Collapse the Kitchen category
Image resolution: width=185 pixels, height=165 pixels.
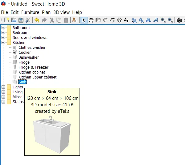click(x=3, y=43)
